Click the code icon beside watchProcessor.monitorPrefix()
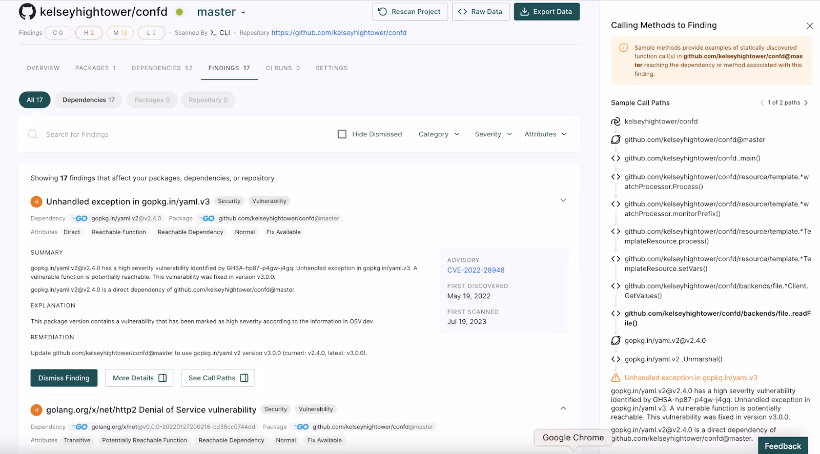Image resolution: width=820 pixels, height=454 pixels. [x=616, y=204]
